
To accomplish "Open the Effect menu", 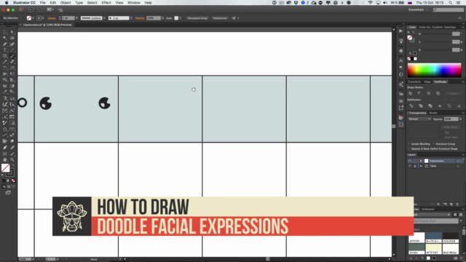I will pos(106,3).
